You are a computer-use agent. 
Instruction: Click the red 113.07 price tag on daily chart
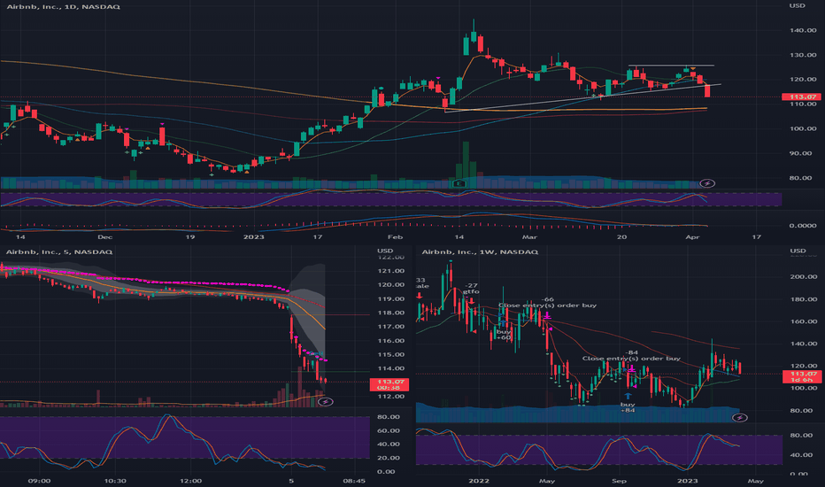coord(802,97)
